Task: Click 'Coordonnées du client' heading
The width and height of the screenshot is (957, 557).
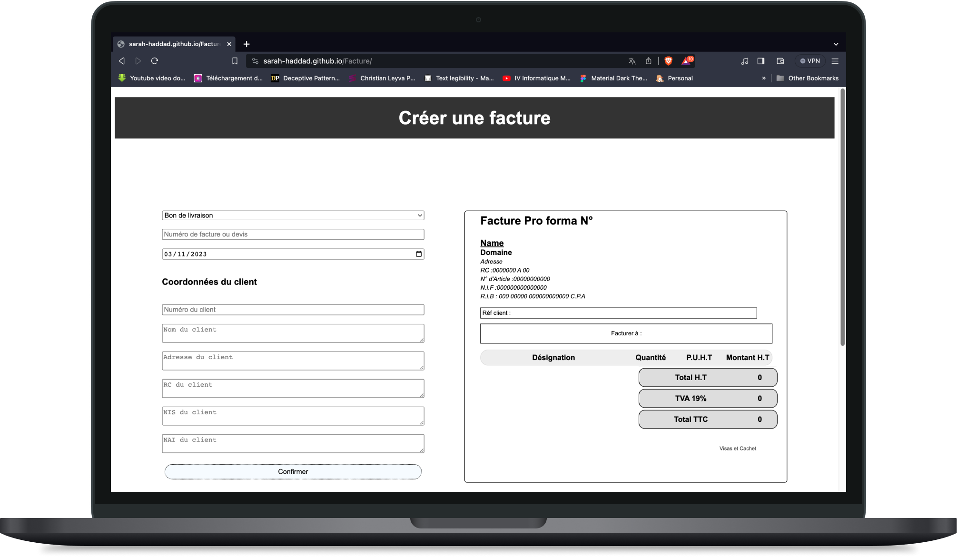Action: 209,282
